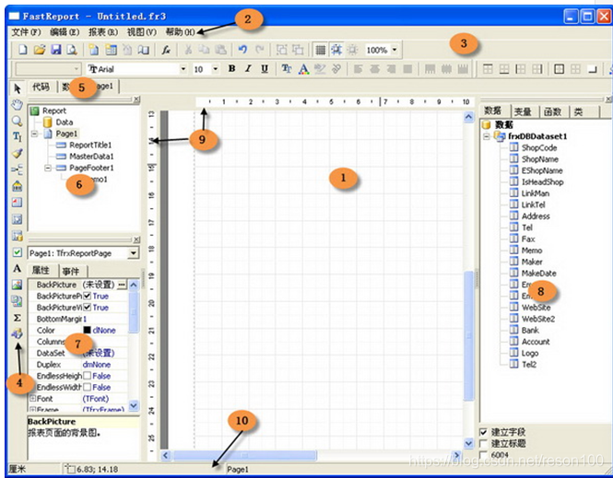The height and width of the screenshot is (478, 613).
Task: Click the redo arrow icon
Action: click(x=259, y=50)
